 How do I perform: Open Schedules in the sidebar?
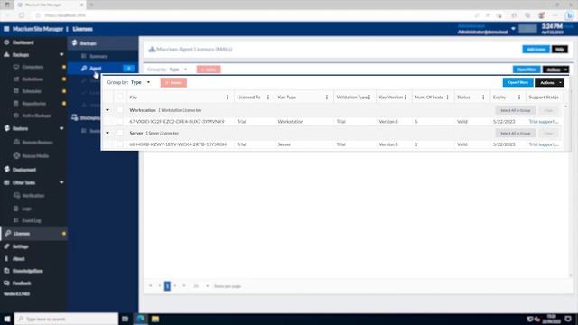[x=32, y=91]
